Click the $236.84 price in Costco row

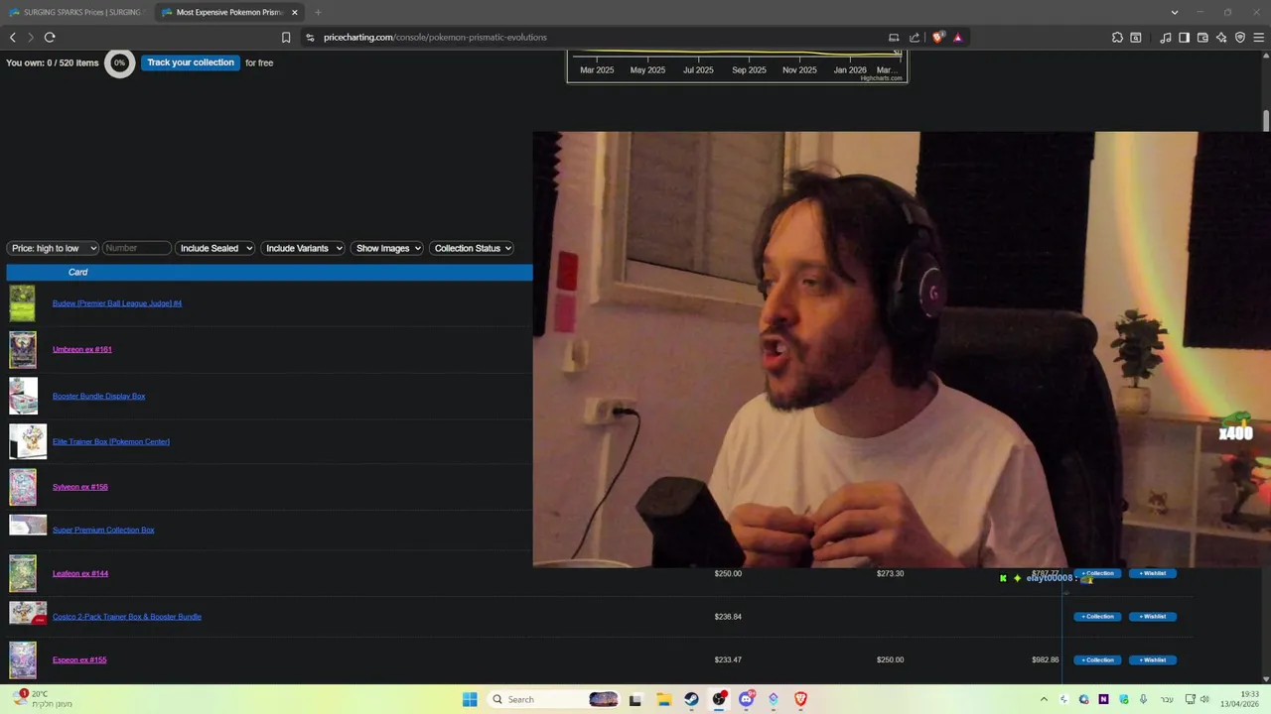pyautogui.click(x=728, y=617)
